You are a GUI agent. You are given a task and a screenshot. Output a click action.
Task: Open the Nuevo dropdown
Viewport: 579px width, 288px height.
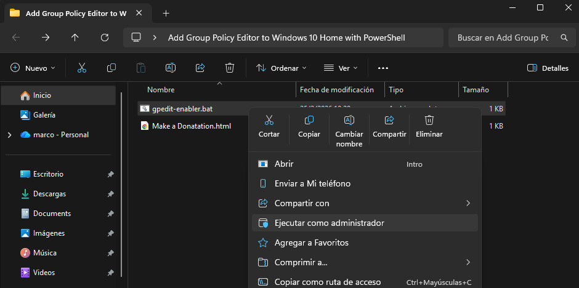point(33,68)
